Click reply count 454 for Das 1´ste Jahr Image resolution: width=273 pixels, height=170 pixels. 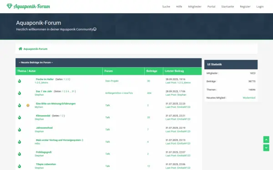click(x=149, y=93)
